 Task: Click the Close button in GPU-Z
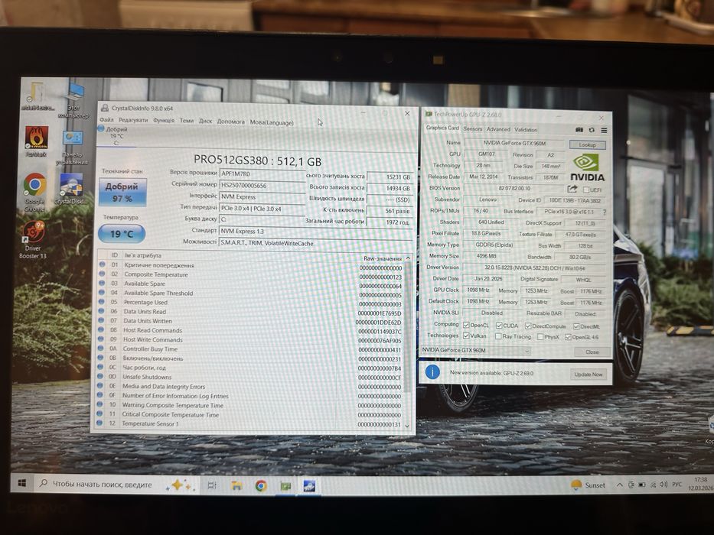pyautogui.click(x=592, y=352)
